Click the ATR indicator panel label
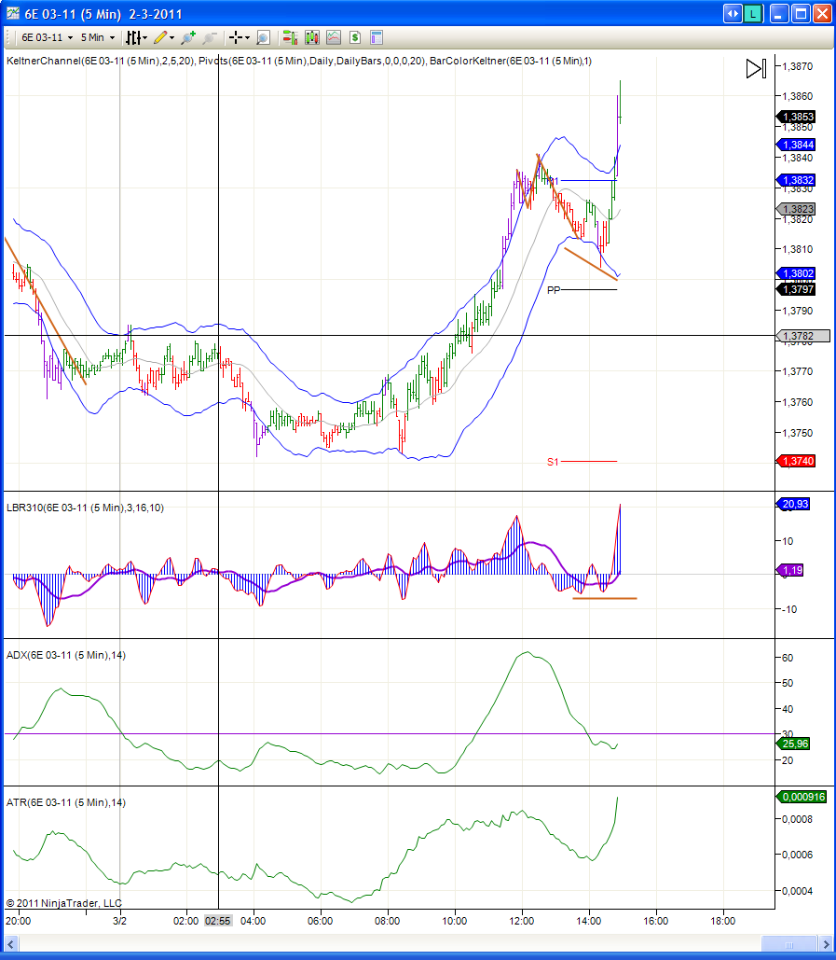 coord(66,802)
